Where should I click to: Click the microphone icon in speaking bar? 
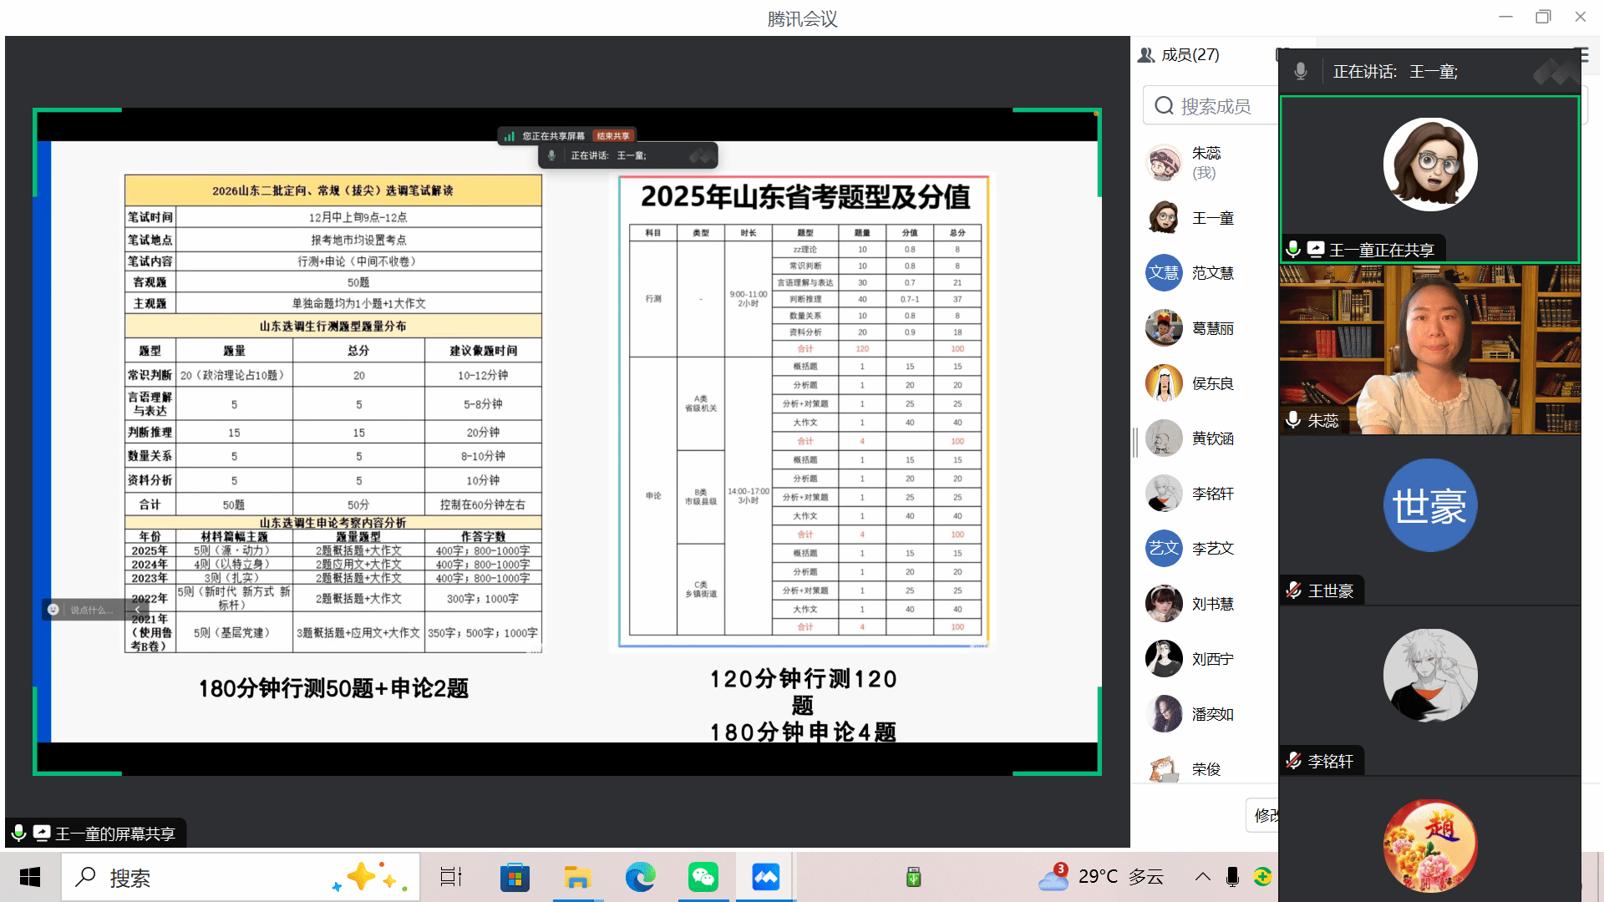[1301, 72]
